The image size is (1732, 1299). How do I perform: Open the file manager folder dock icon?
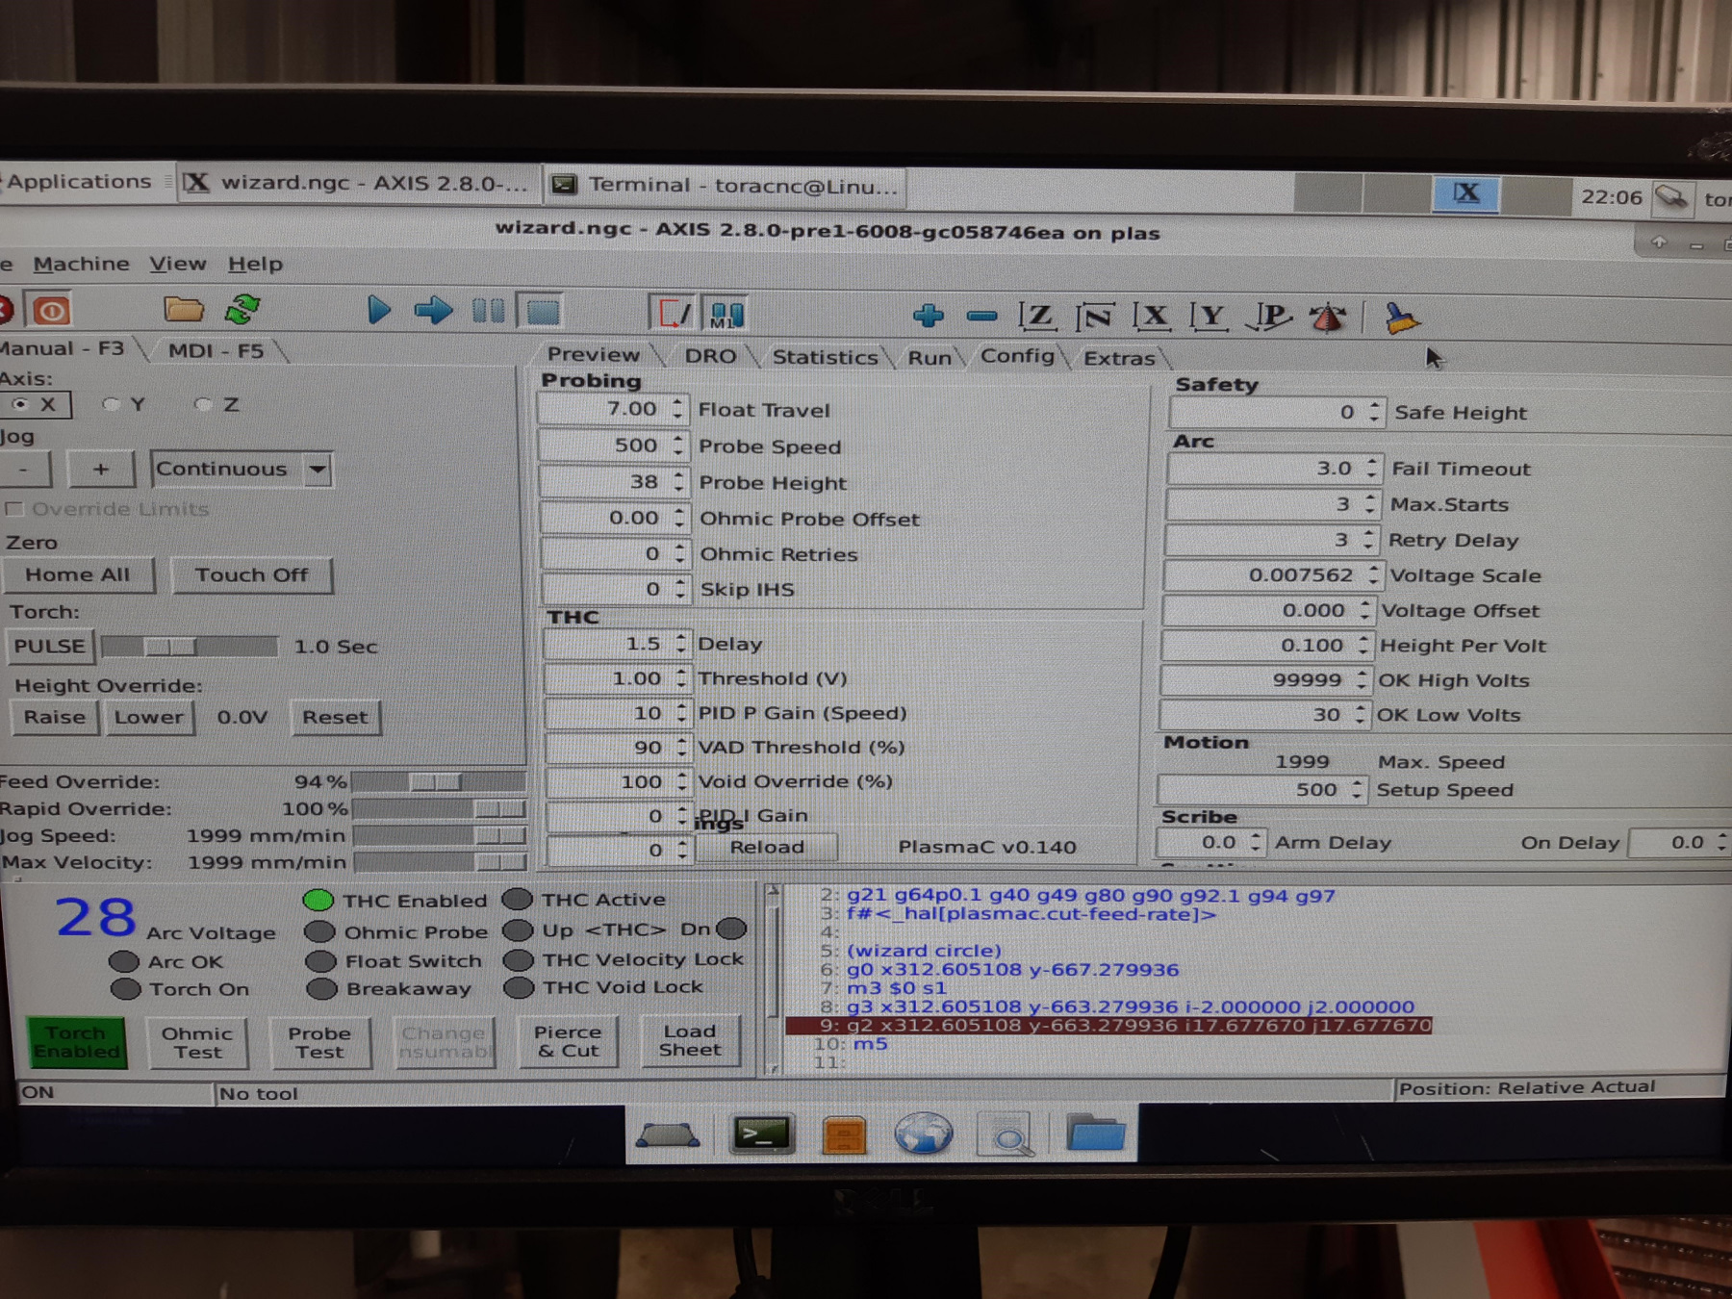1096,1133
